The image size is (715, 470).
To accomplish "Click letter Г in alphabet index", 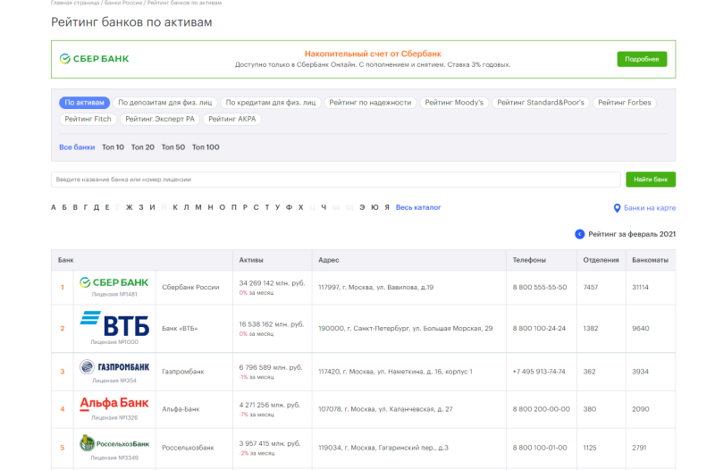I will [x=85, y=207].
